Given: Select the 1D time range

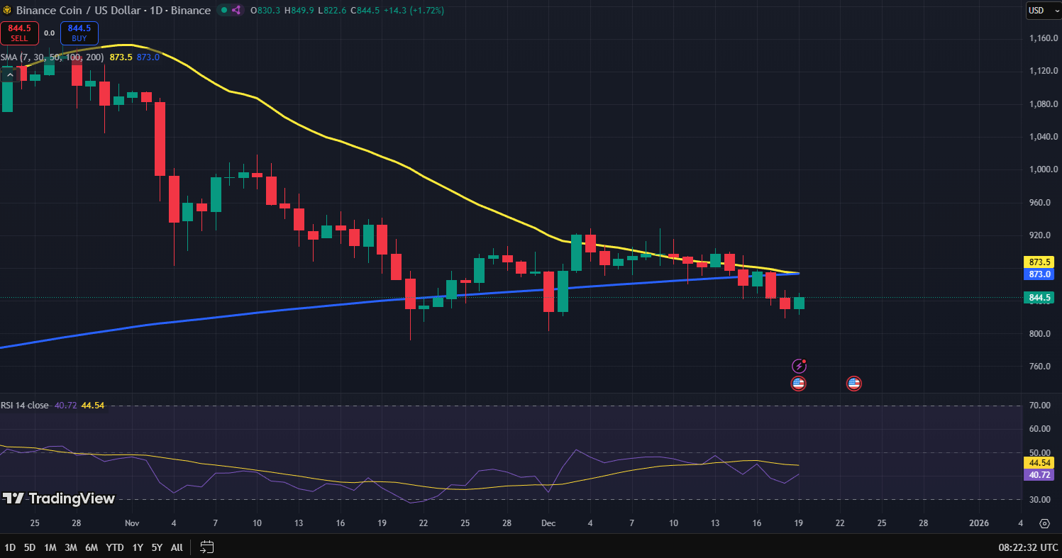Looking at the screenshot, I should [10, 547].
